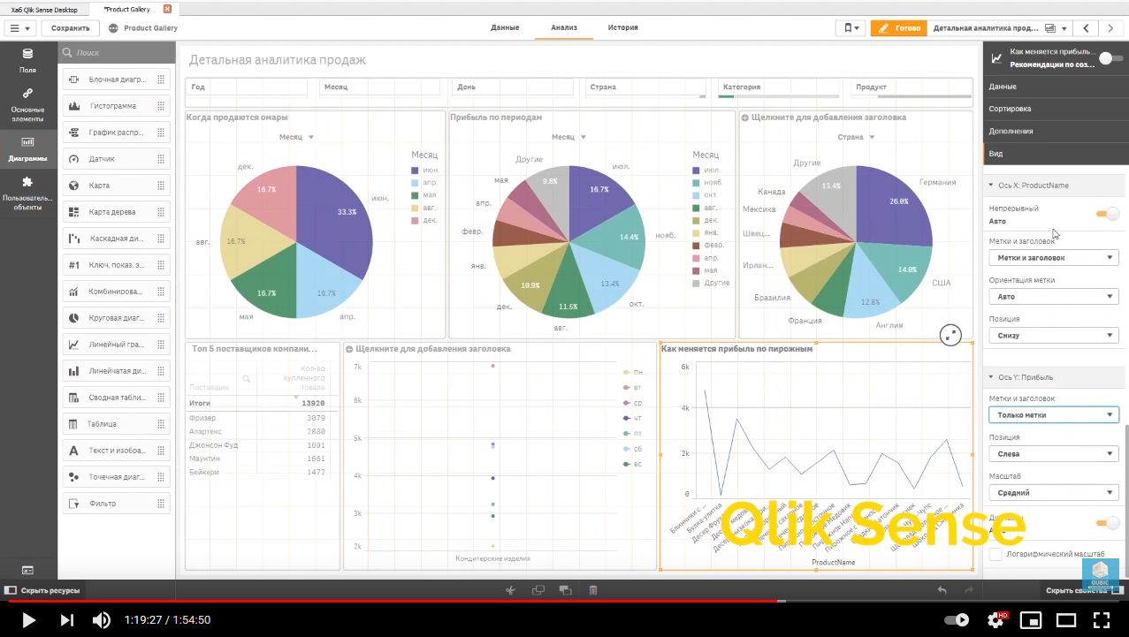Screen dimensions: 1129x637
Task: Open the sheets list dropdown
Action: 1055,28
